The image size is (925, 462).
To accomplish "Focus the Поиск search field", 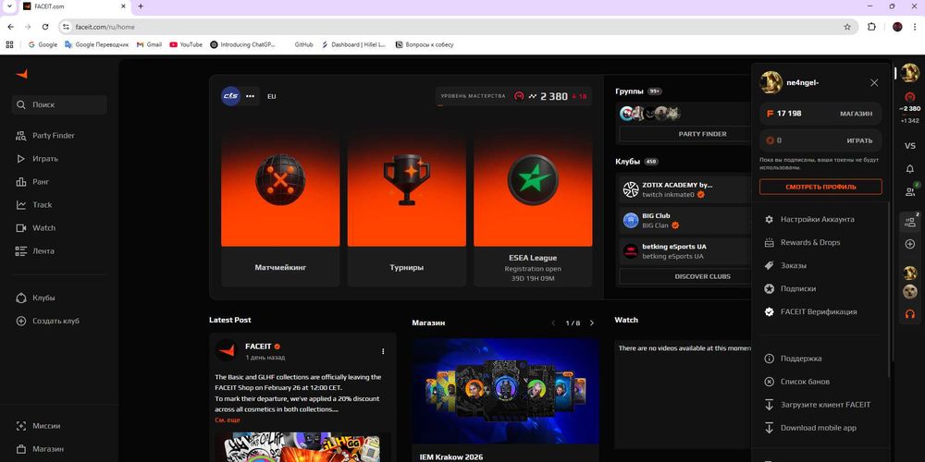I will point(59,104).
